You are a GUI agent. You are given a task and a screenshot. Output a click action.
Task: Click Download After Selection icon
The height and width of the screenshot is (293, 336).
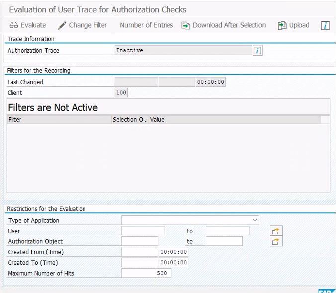186,25
